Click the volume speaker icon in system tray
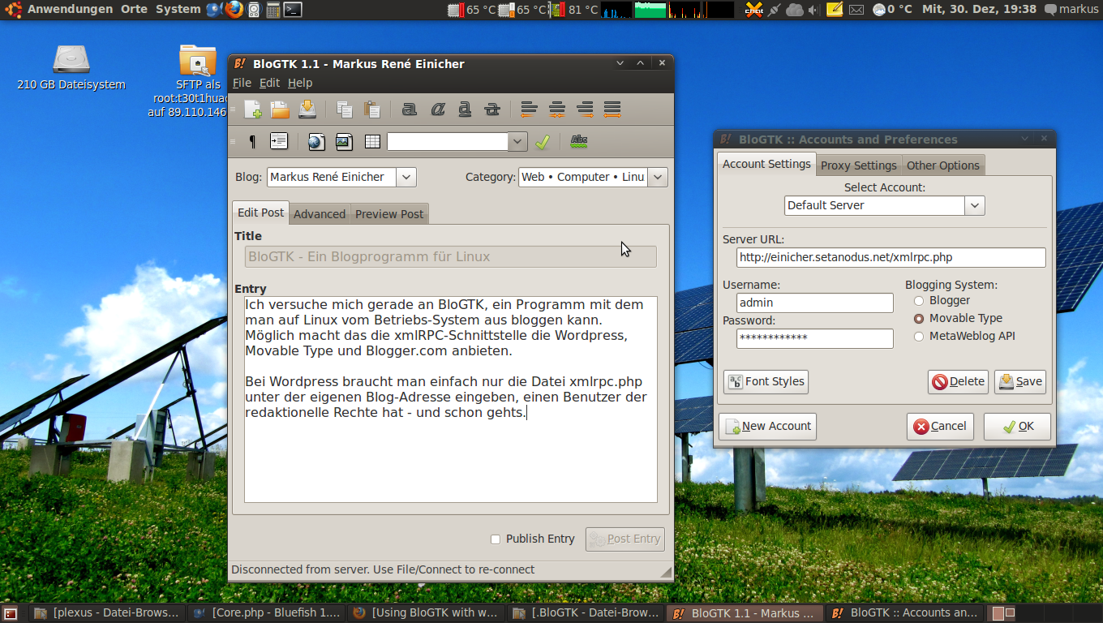Viewport: 1103px width, 623px height. point(813,10)
